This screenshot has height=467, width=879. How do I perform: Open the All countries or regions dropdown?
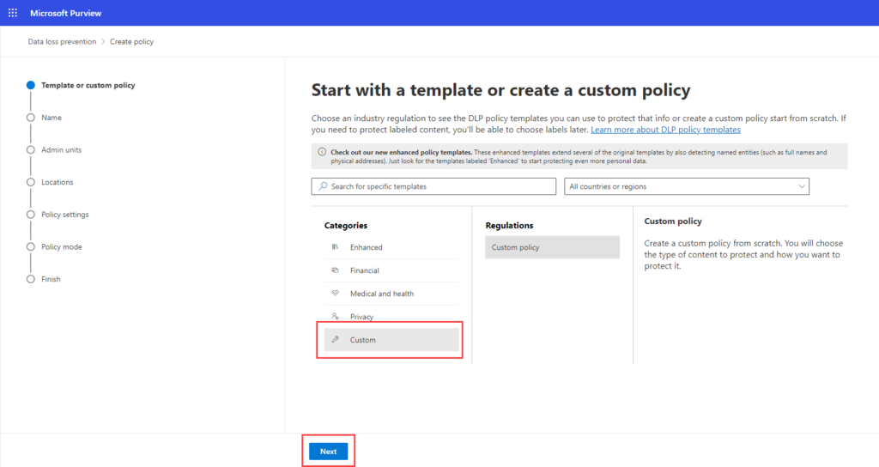(686, 186)
